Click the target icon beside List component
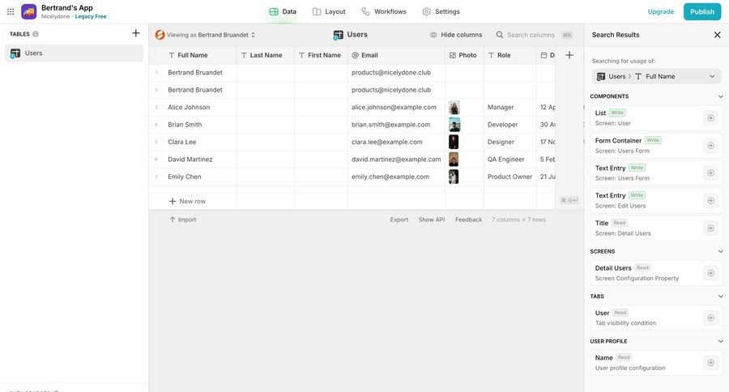This screenshot has height=392, width=729. coord(710,118)
